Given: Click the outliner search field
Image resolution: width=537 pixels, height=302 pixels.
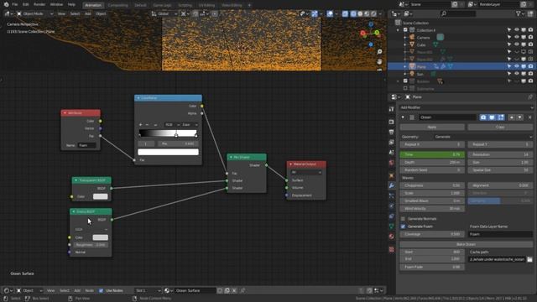Looking at the screenshot, I should [458, 13].
